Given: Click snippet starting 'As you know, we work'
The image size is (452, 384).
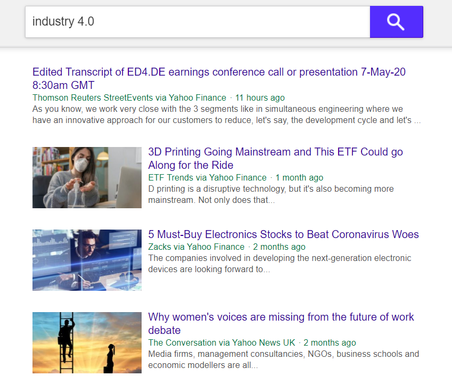Looking at the screenshot, I should click(x=227, y=115).
